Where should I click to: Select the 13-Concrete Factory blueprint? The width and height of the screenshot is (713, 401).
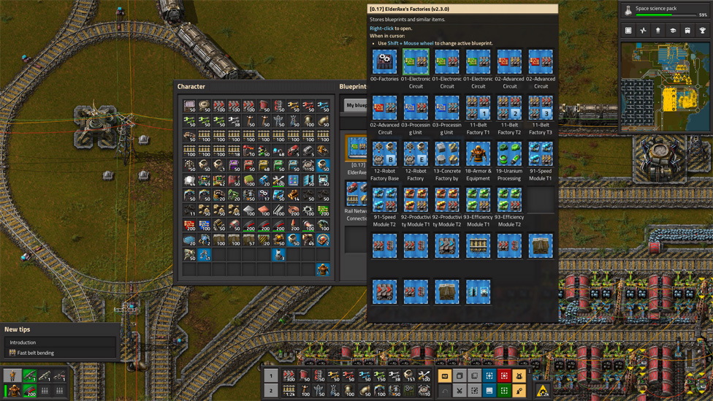pos(447,153)
